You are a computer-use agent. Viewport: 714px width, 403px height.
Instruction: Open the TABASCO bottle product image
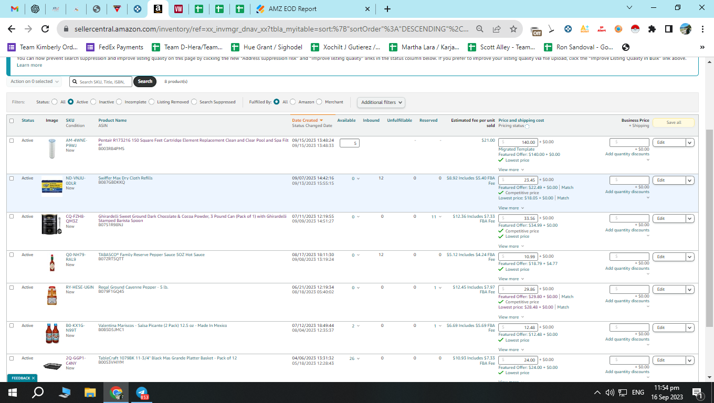pyautogui.click(x=51, y=262)
